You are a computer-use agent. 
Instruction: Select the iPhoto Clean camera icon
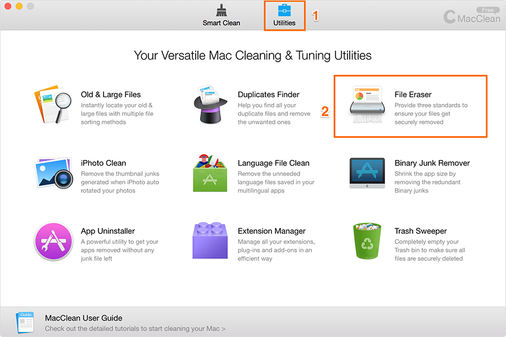pyautogui.click(x=53, y=173)
